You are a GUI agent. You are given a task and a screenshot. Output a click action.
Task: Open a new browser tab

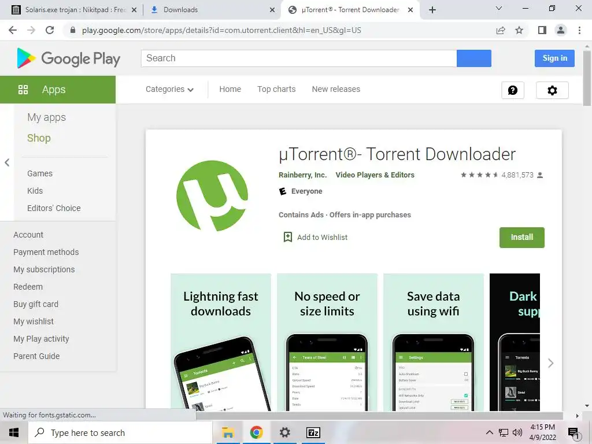tap(432, 10)
